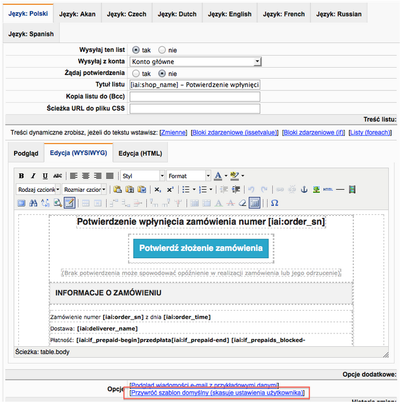Paste as plain text icon
The height and width of the screenshot is (406, 401).
pyautogui.click(x=130, y=189)
